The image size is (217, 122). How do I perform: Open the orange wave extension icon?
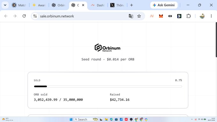pyautogui.click(x=152, y=16)
